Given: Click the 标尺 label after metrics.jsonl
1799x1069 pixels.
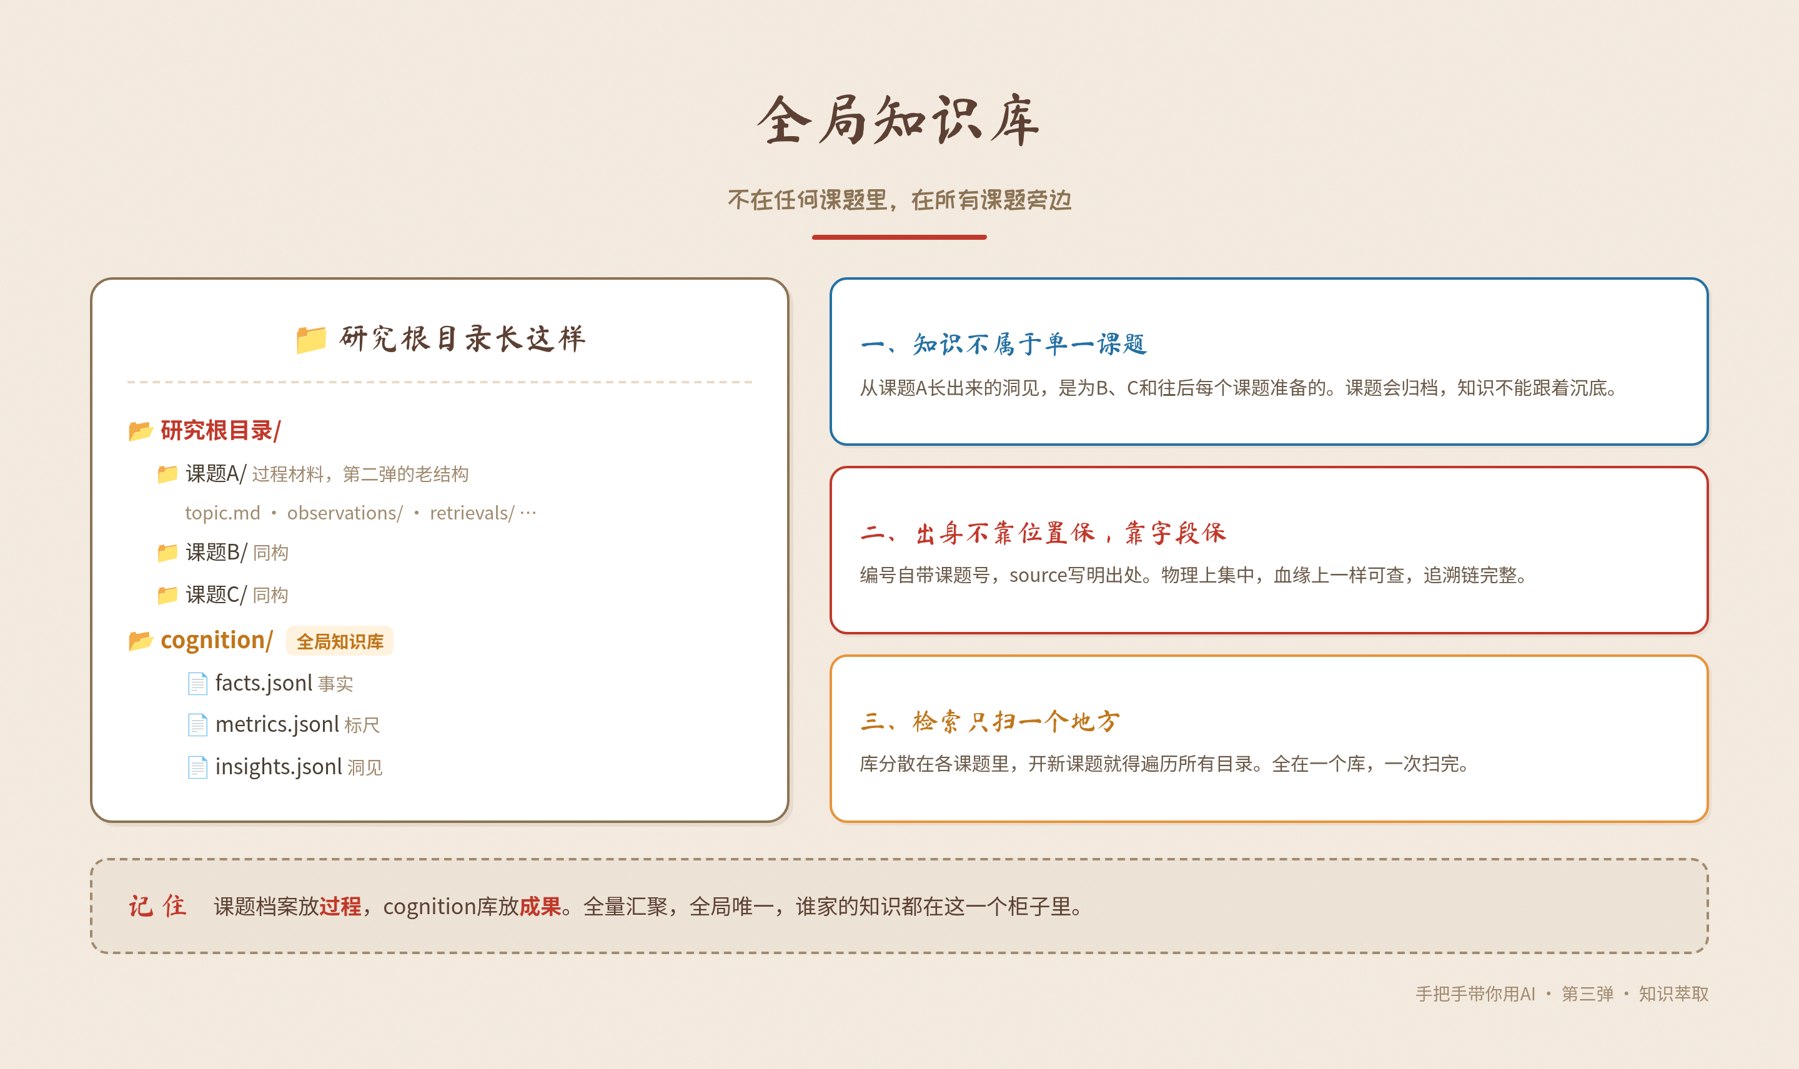Looking at the screenshot, I should coord(362,726).
